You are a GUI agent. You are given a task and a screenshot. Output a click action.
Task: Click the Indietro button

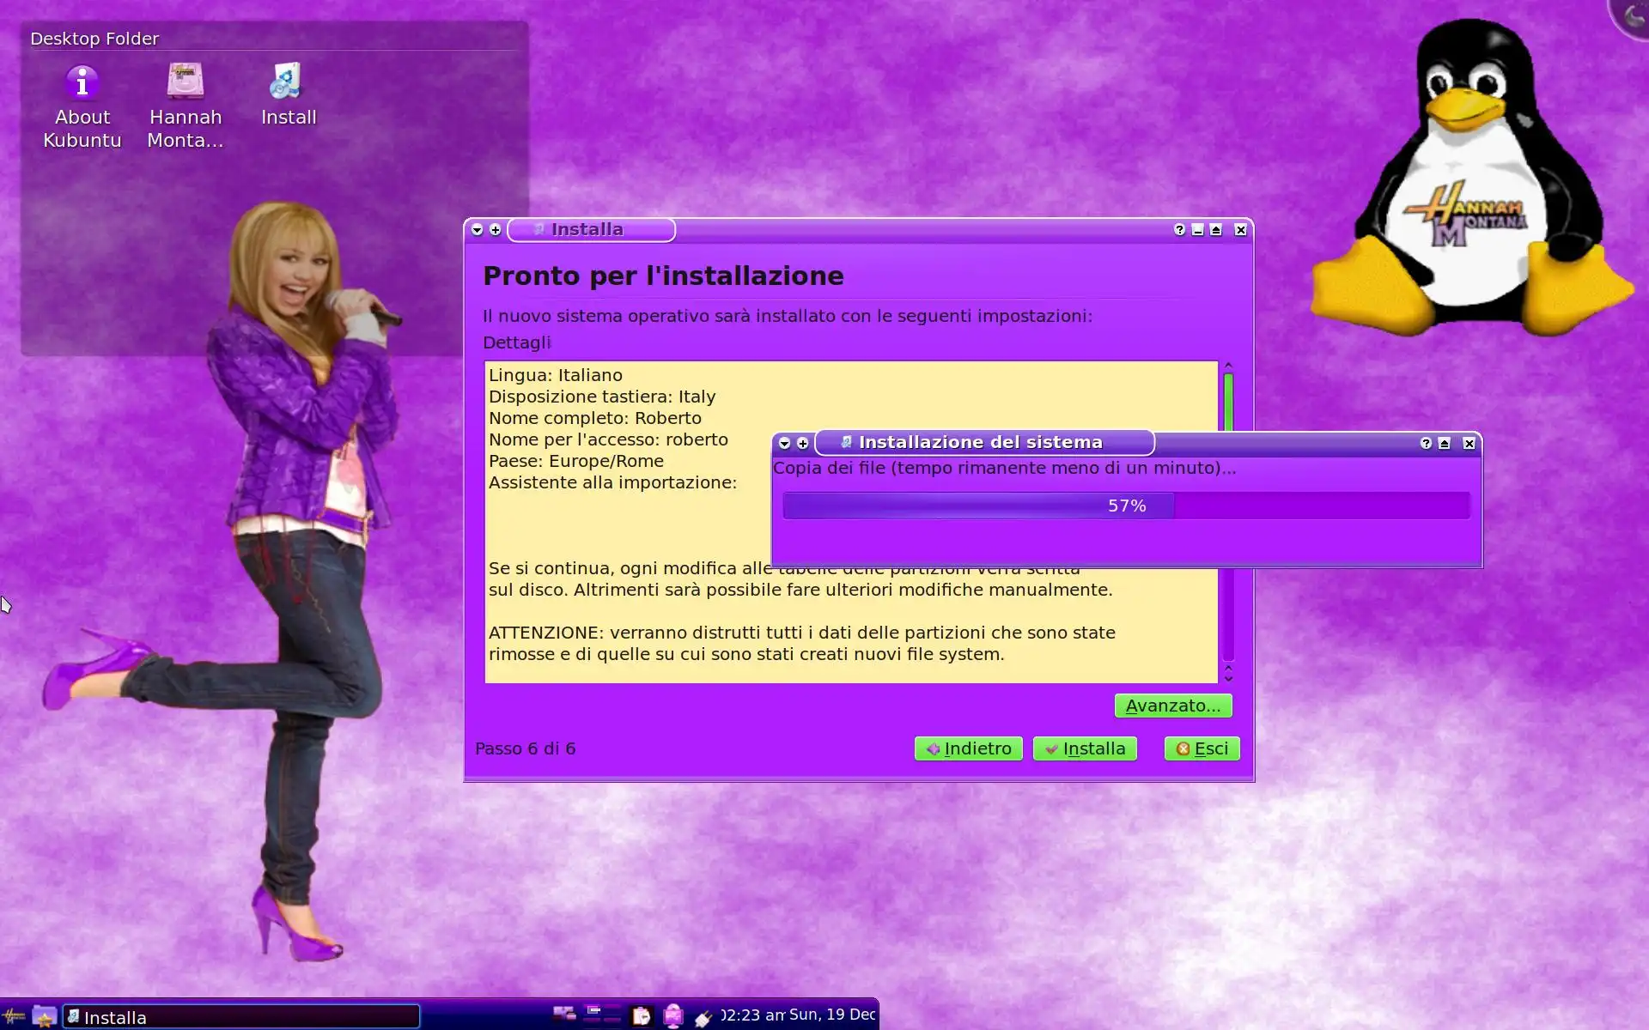[968, 748]
